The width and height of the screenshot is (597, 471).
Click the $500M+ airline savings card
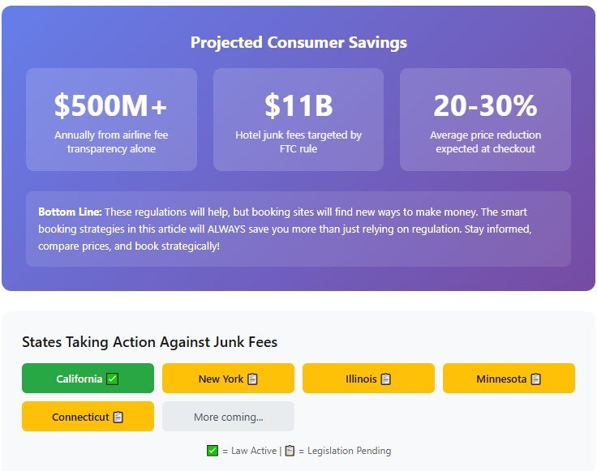click(x=111, y=119)
